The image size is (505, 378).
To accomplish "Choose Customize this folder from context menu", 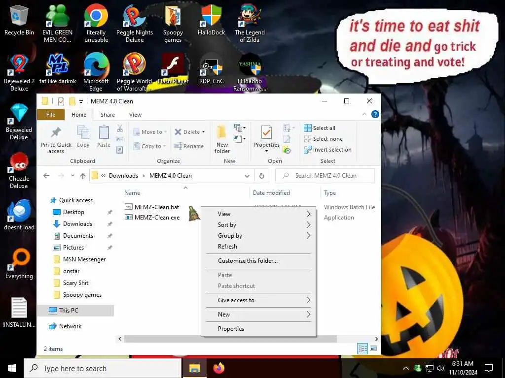I will tap(258, 261).
